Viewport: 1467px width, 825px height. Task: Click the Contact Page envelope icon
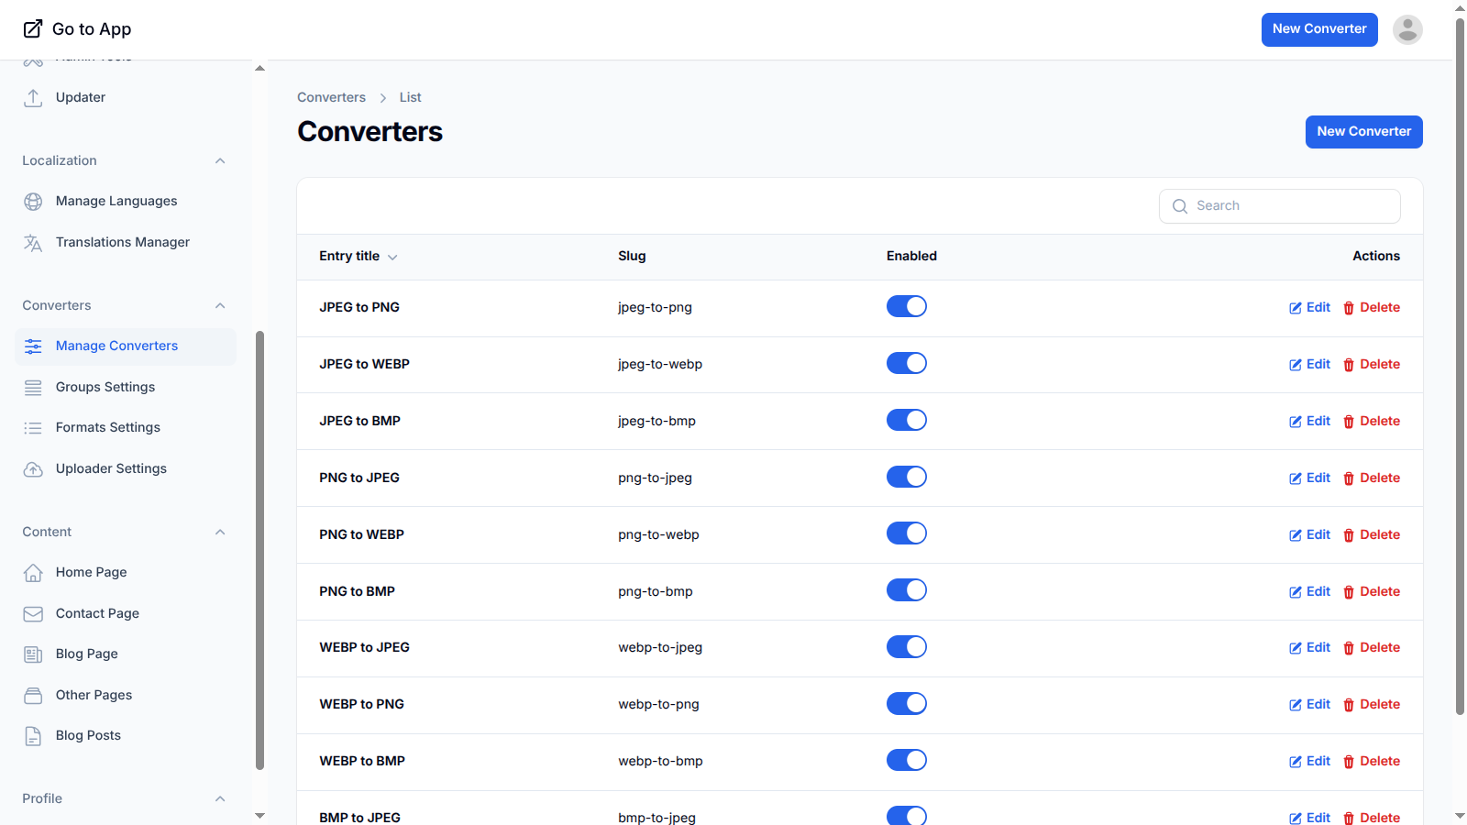tap(33, 614)
